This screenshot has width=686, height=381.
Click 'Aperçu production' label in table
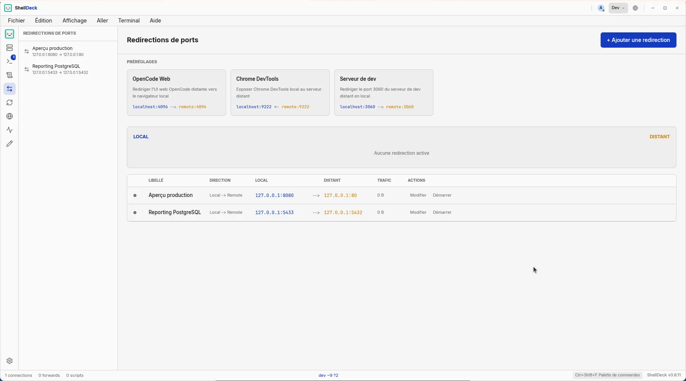tap(171, 195)
